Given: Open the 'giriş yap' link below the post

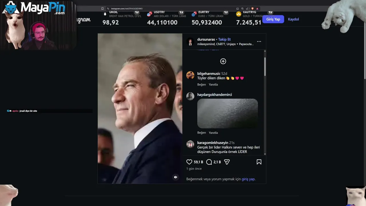Looking at the screenshot, I should pyautogui.click(x=248, y=179).
